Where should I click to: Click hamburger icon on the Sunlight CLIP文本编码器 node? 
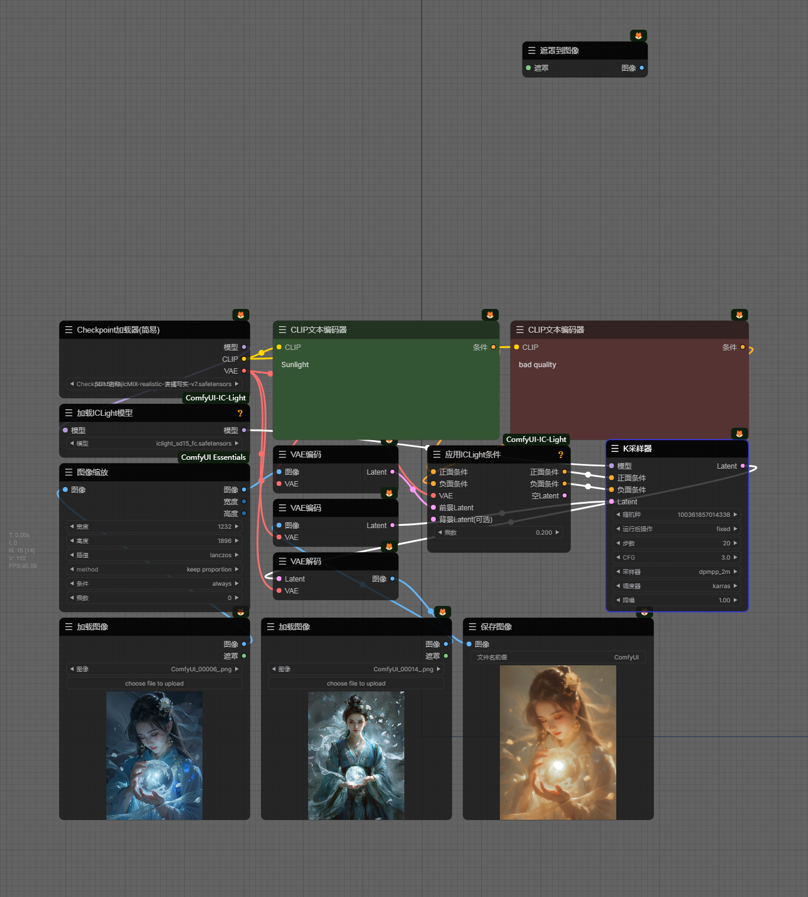(283, 330)
